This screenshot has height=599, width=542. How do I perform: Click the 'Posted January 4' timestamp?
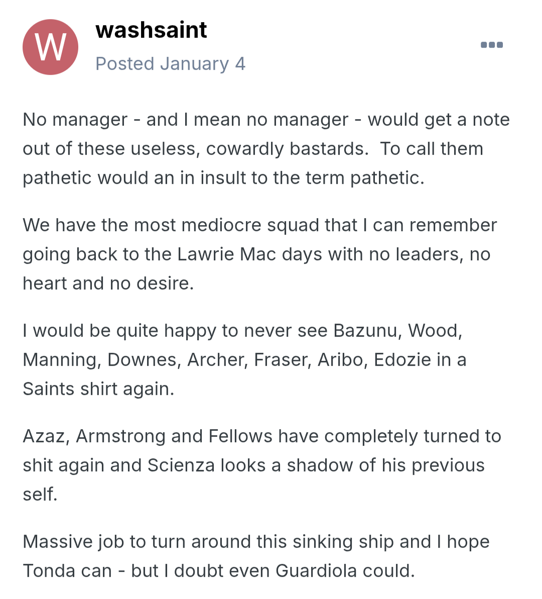click(170, 64)
